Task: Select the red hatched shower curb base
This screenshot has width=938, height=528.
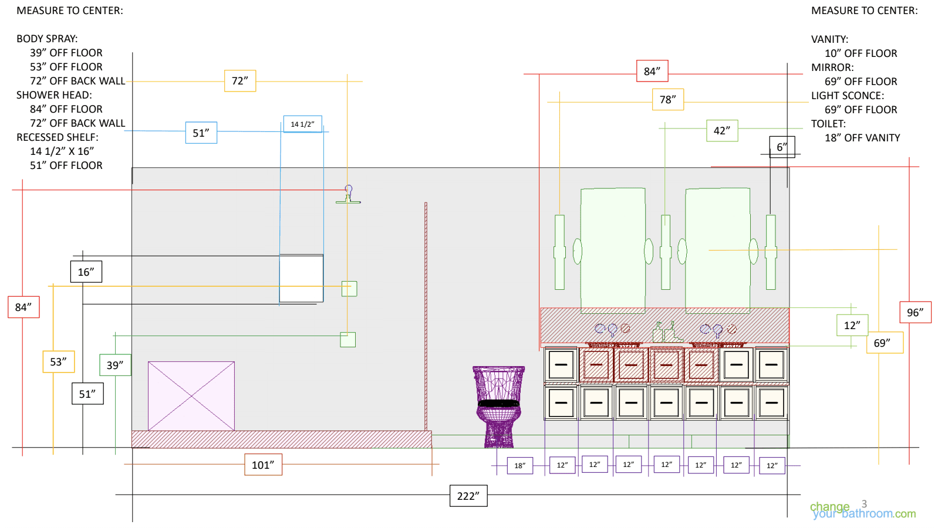Action: (x=282, y=439)
